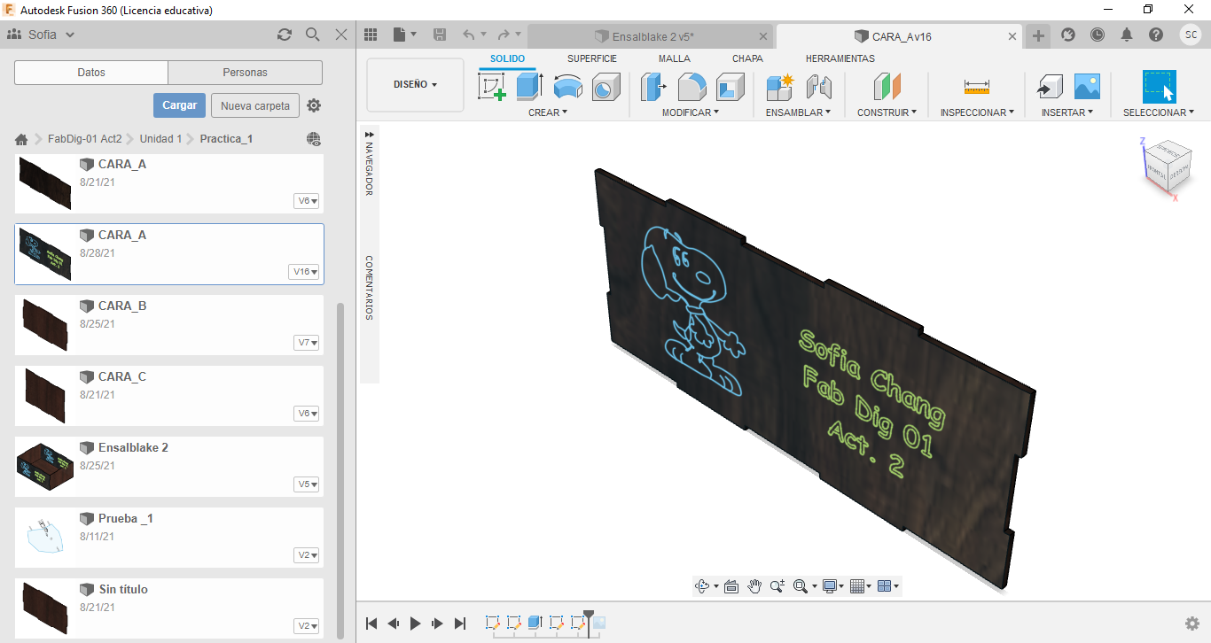Open the SC user account avatar
Image resolution: width=1211 pixels, height=643 pixels.
coord(1191,35)
